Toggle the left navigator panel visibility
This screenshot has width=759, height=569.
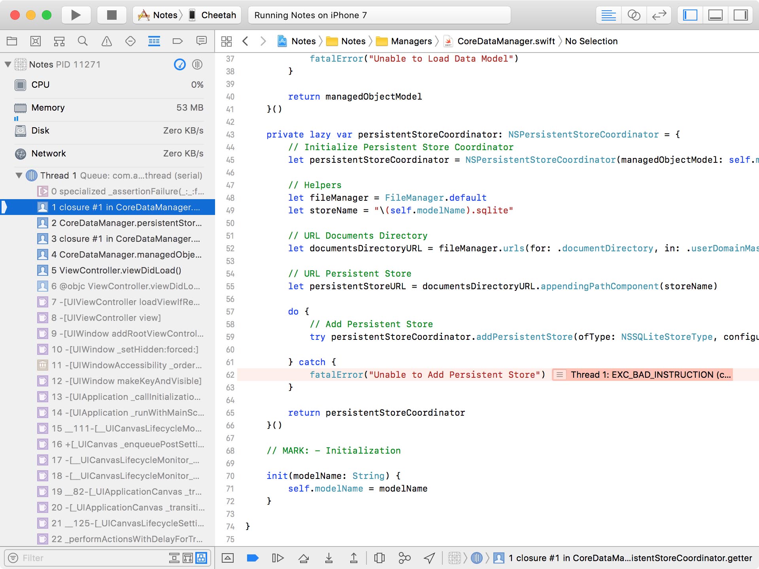pos(690,15)
